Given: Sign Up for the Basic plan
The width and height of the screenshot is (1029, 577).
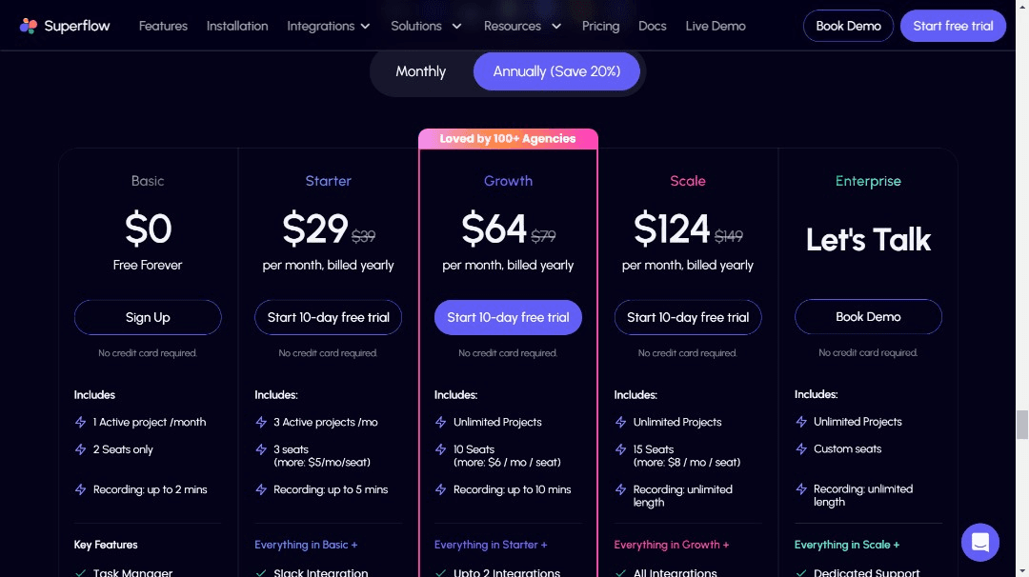Looking at the screenshot, I should [x=148, y=317].
